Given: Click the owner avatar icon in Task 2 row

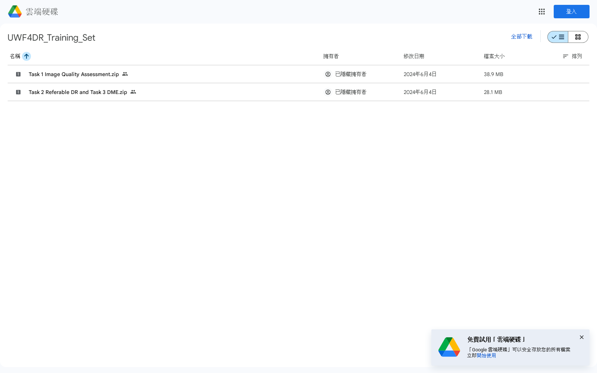Looking at the screenshot, I should [328, 92].
